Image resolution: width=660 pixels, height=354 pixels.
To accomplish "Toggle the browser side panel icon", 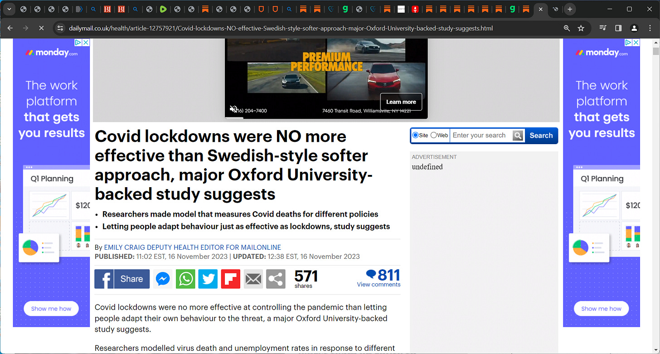I will 618,28.
